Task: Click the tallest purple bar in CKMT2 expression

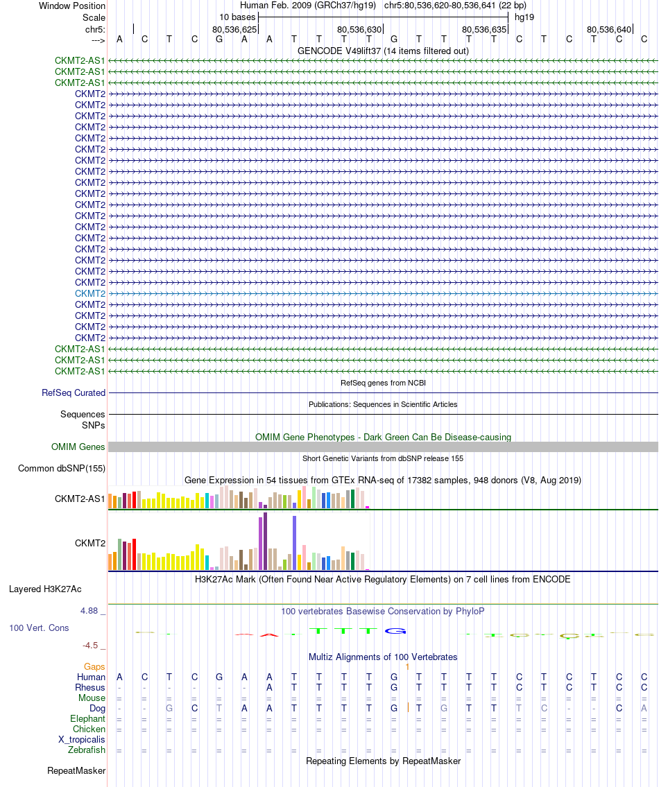Action: (265, 541)
